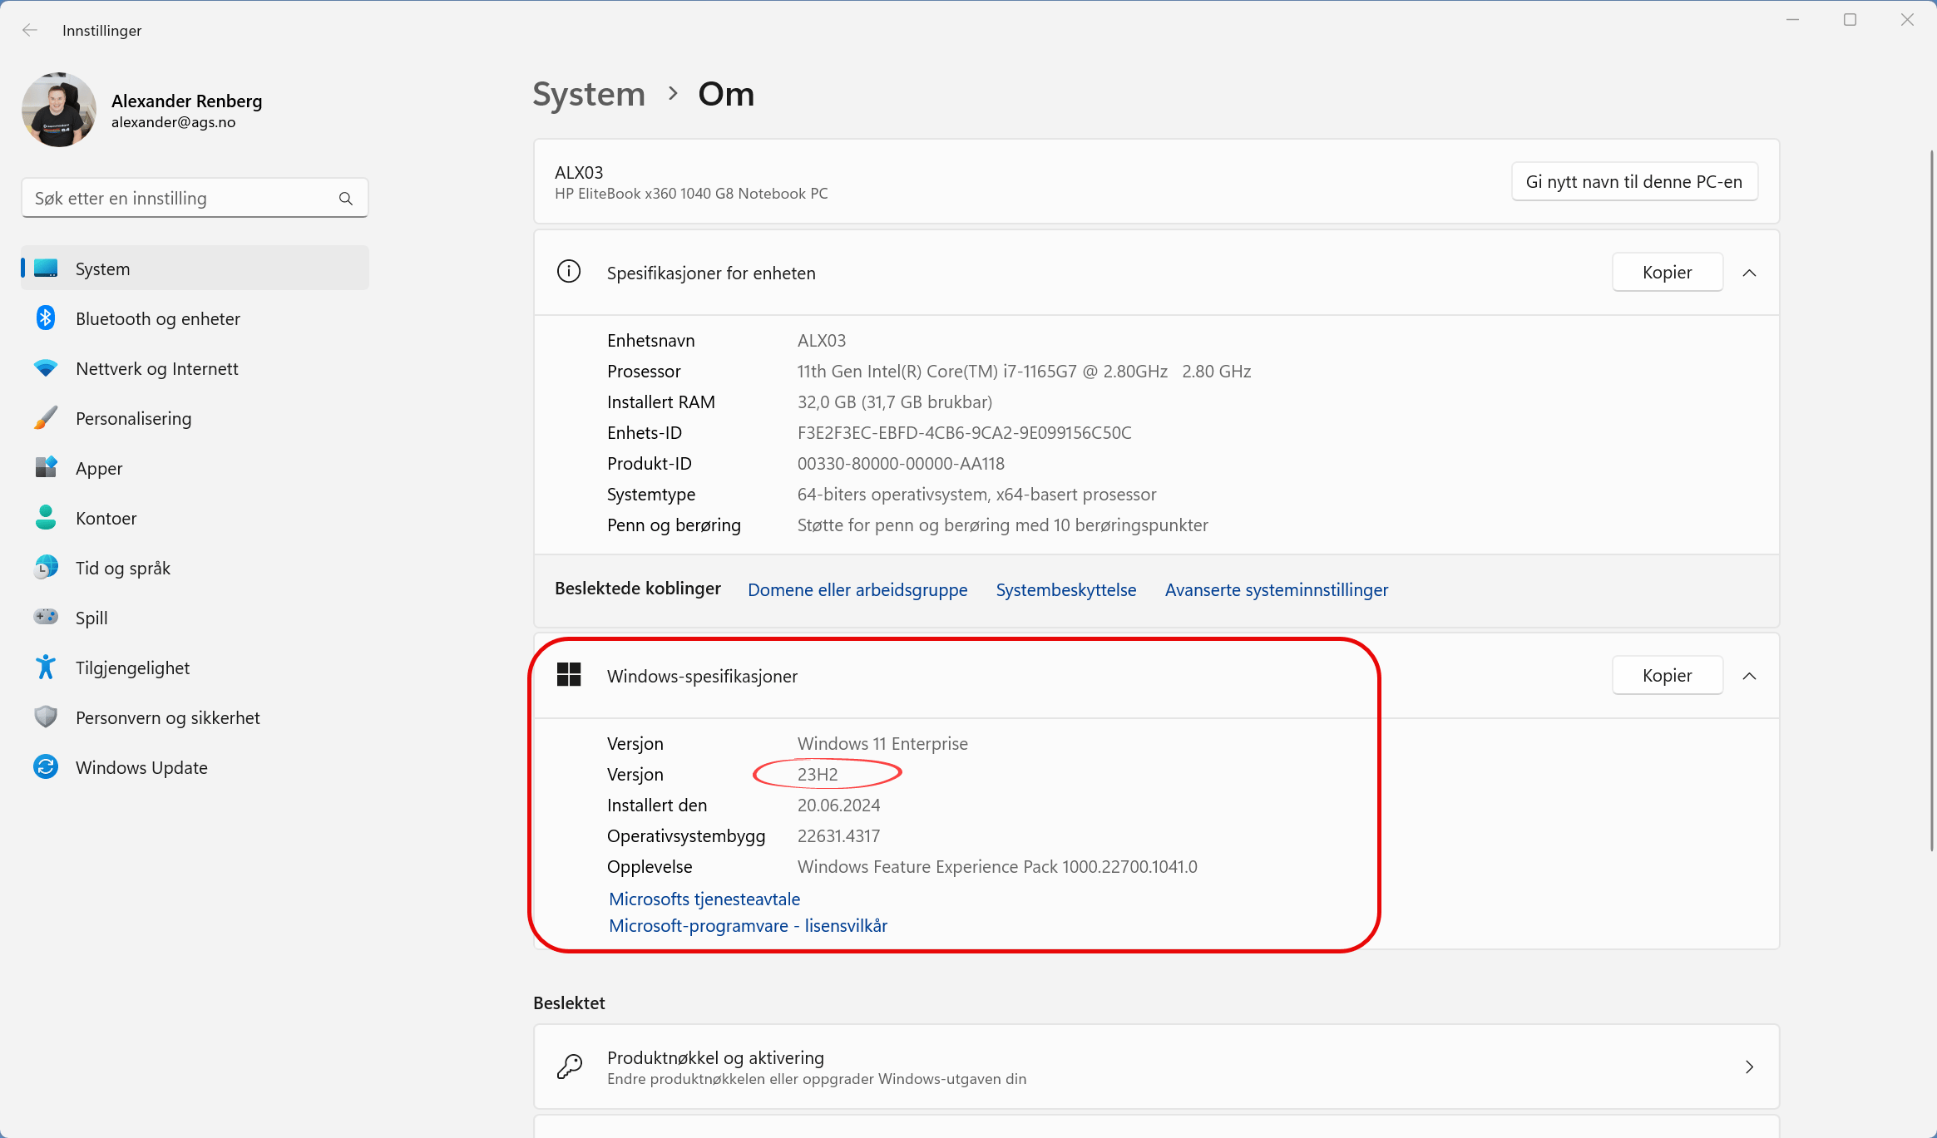Click 'HP EliteBook x360 1040 G8 Notebook PC' text
This screenshot has height=1138, width=1937.
(x=691, y=194)
